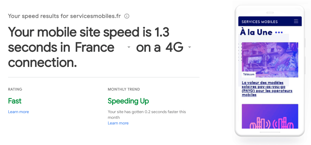The image size is (311, 145).
Task: Open Learn more link under Rating
Action: 19,112
